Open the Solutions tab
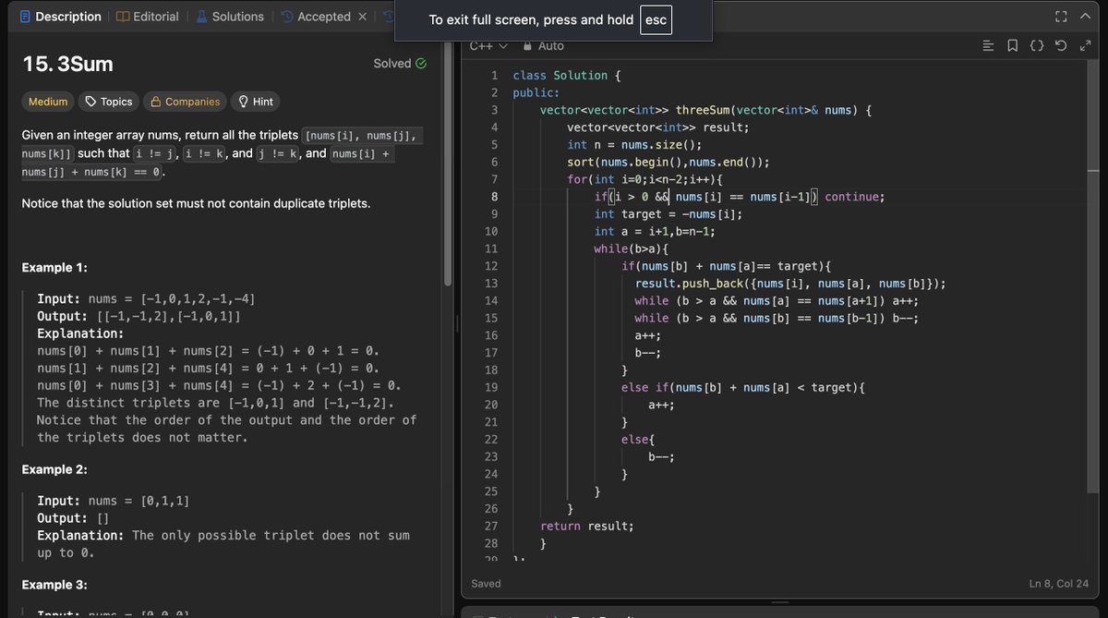 tap(230, 17)
